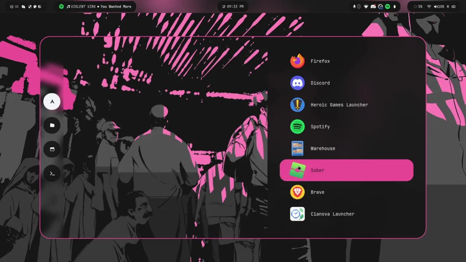Click the Brave label text
Viewport: 466px width, 262px height.
(317, 192)
